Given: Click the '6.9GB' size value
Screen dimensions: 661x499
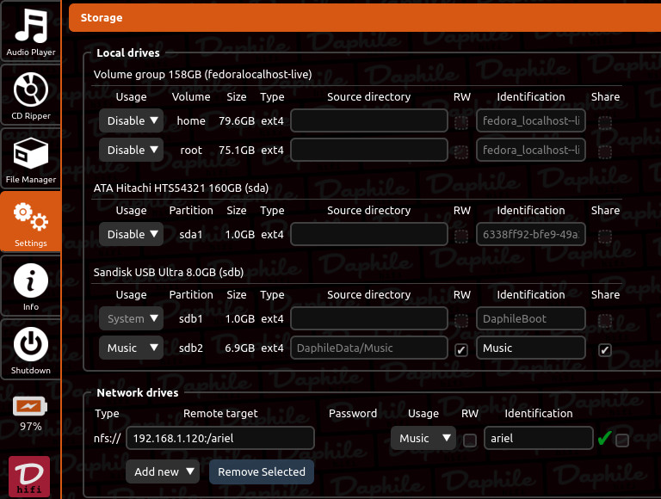Looking at the screenshot, I should pos(239,348).
